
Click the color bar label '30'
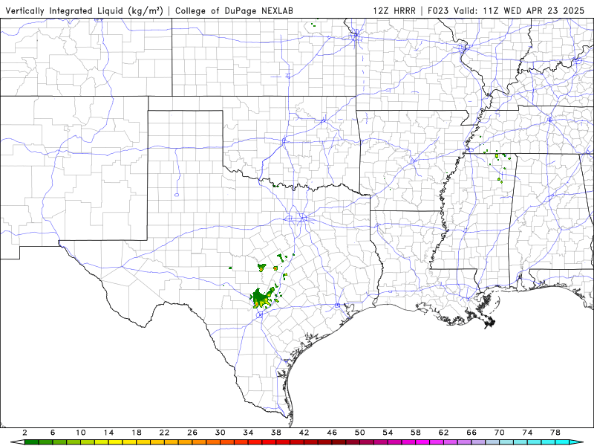pos(221,433)
